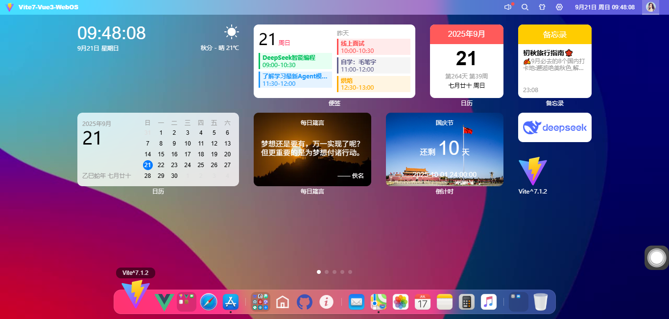Click the deepseek widget on the desktop
669x319 pixels.
554,127
